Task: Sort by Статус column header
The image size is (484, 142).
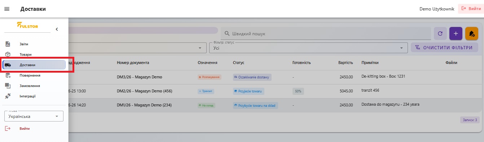Action: click(238, 63)
